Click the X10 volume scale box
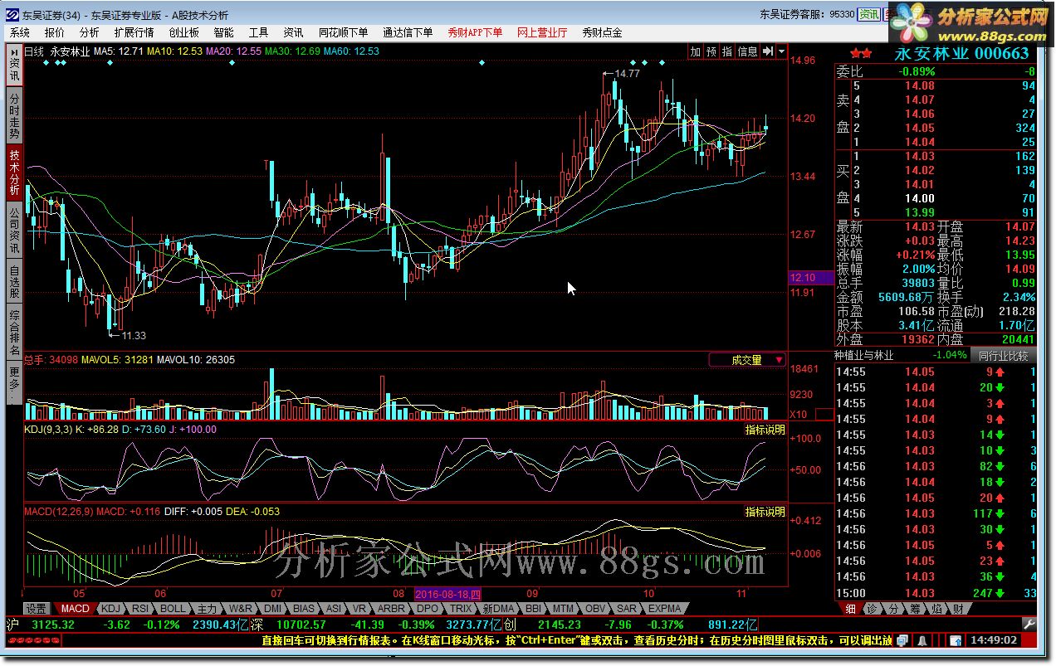 pos(824,414)
